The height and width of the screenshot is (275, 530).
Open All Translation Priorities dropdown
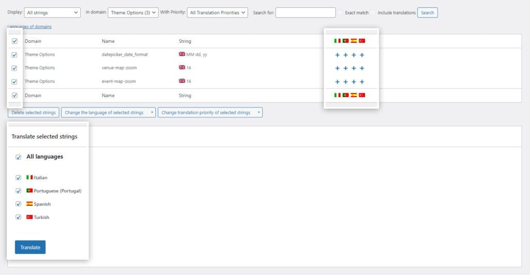click(x=218, y=12)
